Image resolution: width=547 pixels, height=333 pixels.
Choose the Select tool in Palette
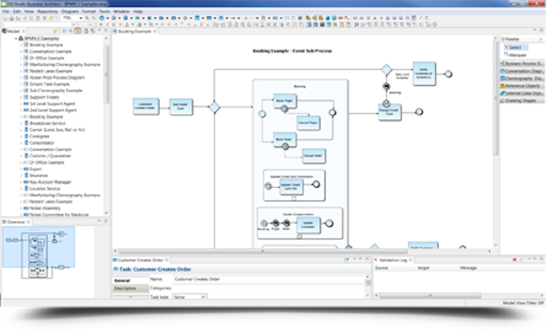pos(515,47)
